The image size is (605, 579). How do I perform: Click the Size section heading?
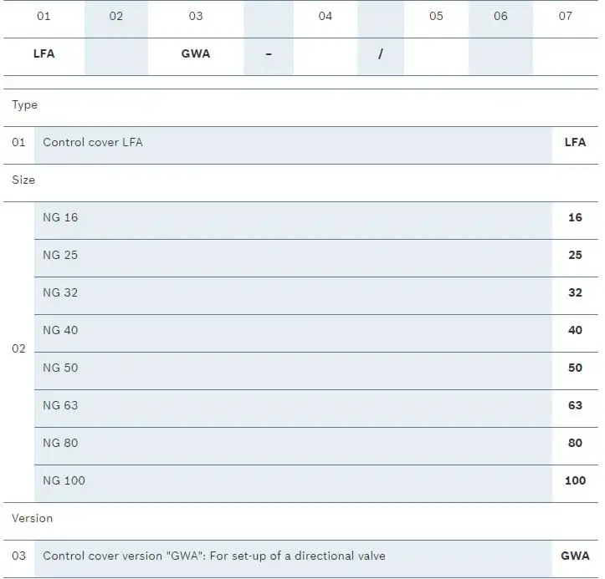23,180
